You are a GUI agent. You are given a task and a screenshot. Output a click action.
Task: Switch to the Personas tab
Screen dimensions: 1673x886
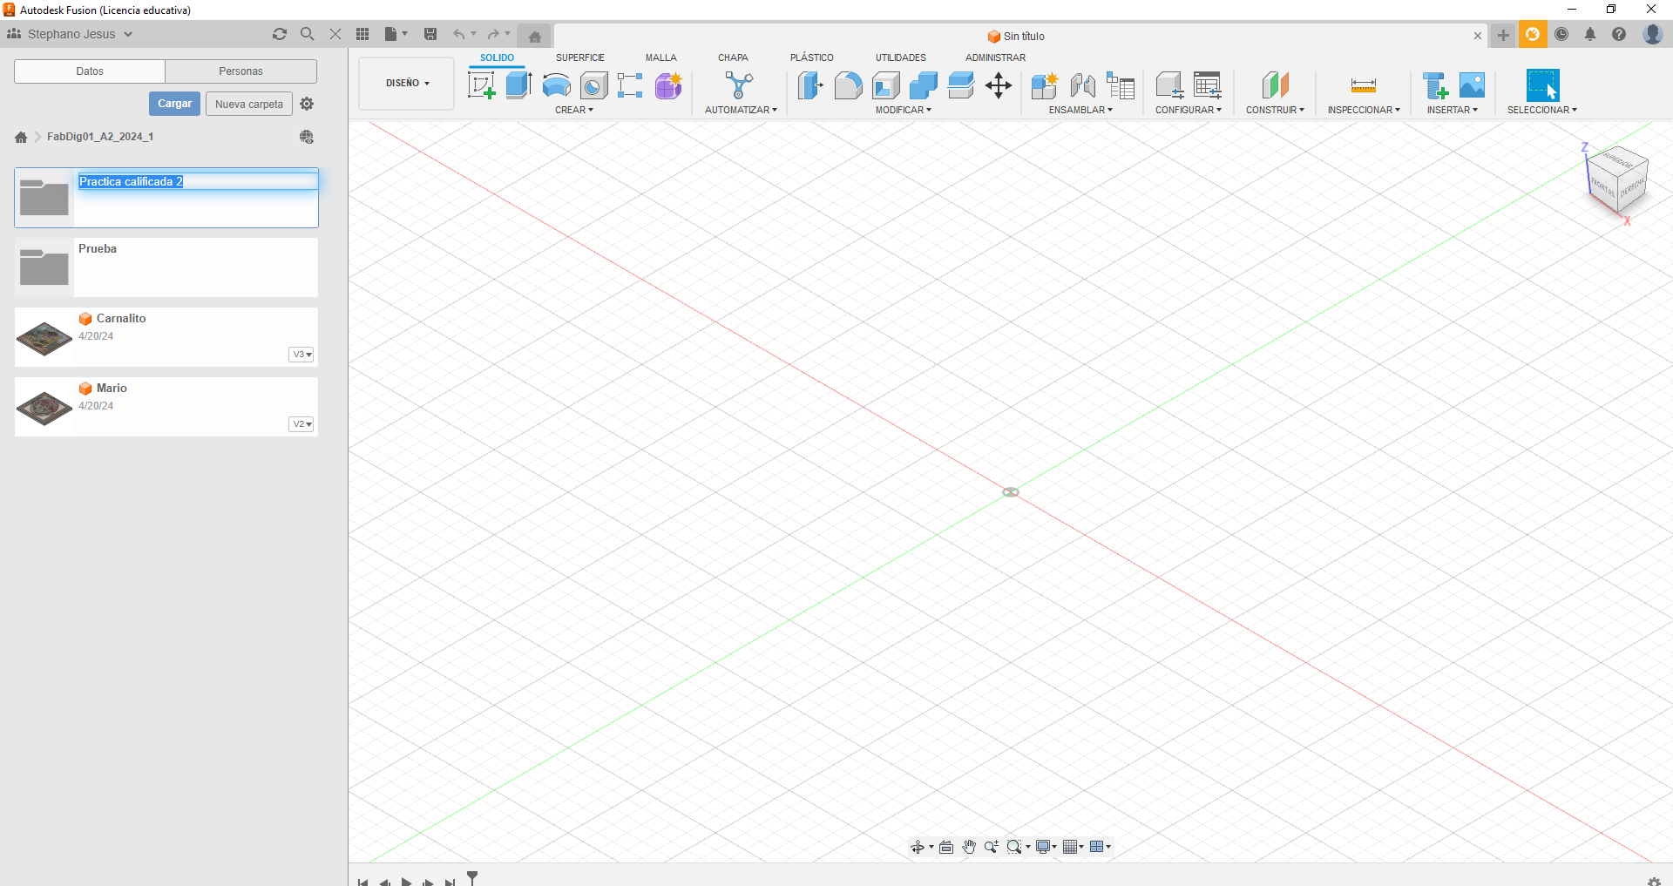click(x=241, y=71)
